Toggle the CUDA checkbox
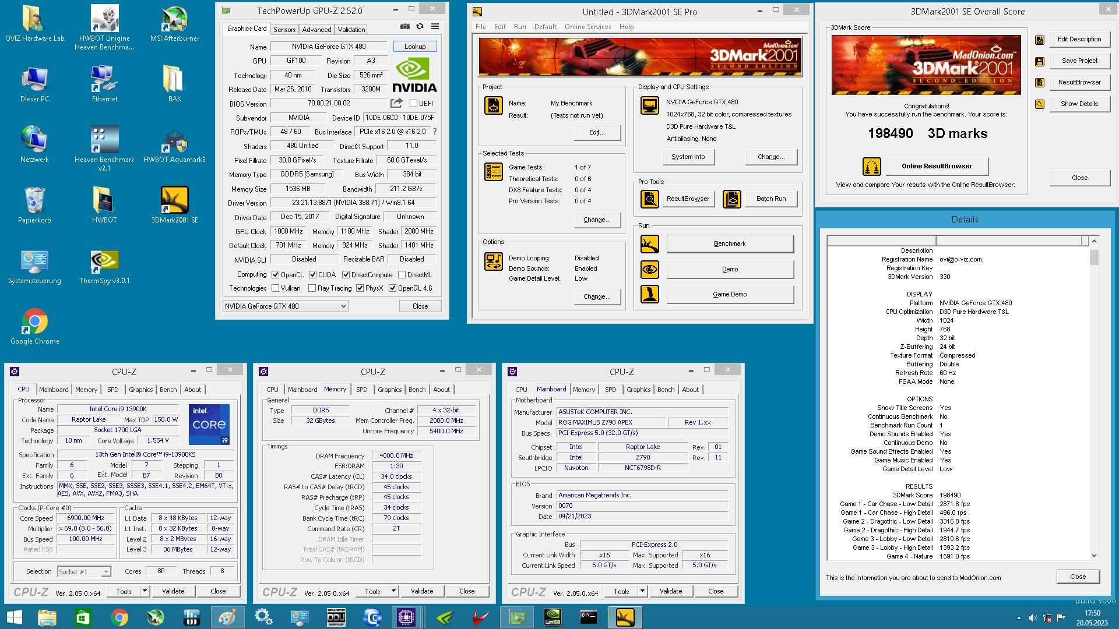Screen dimensions: 1119x629 [312, 275]
